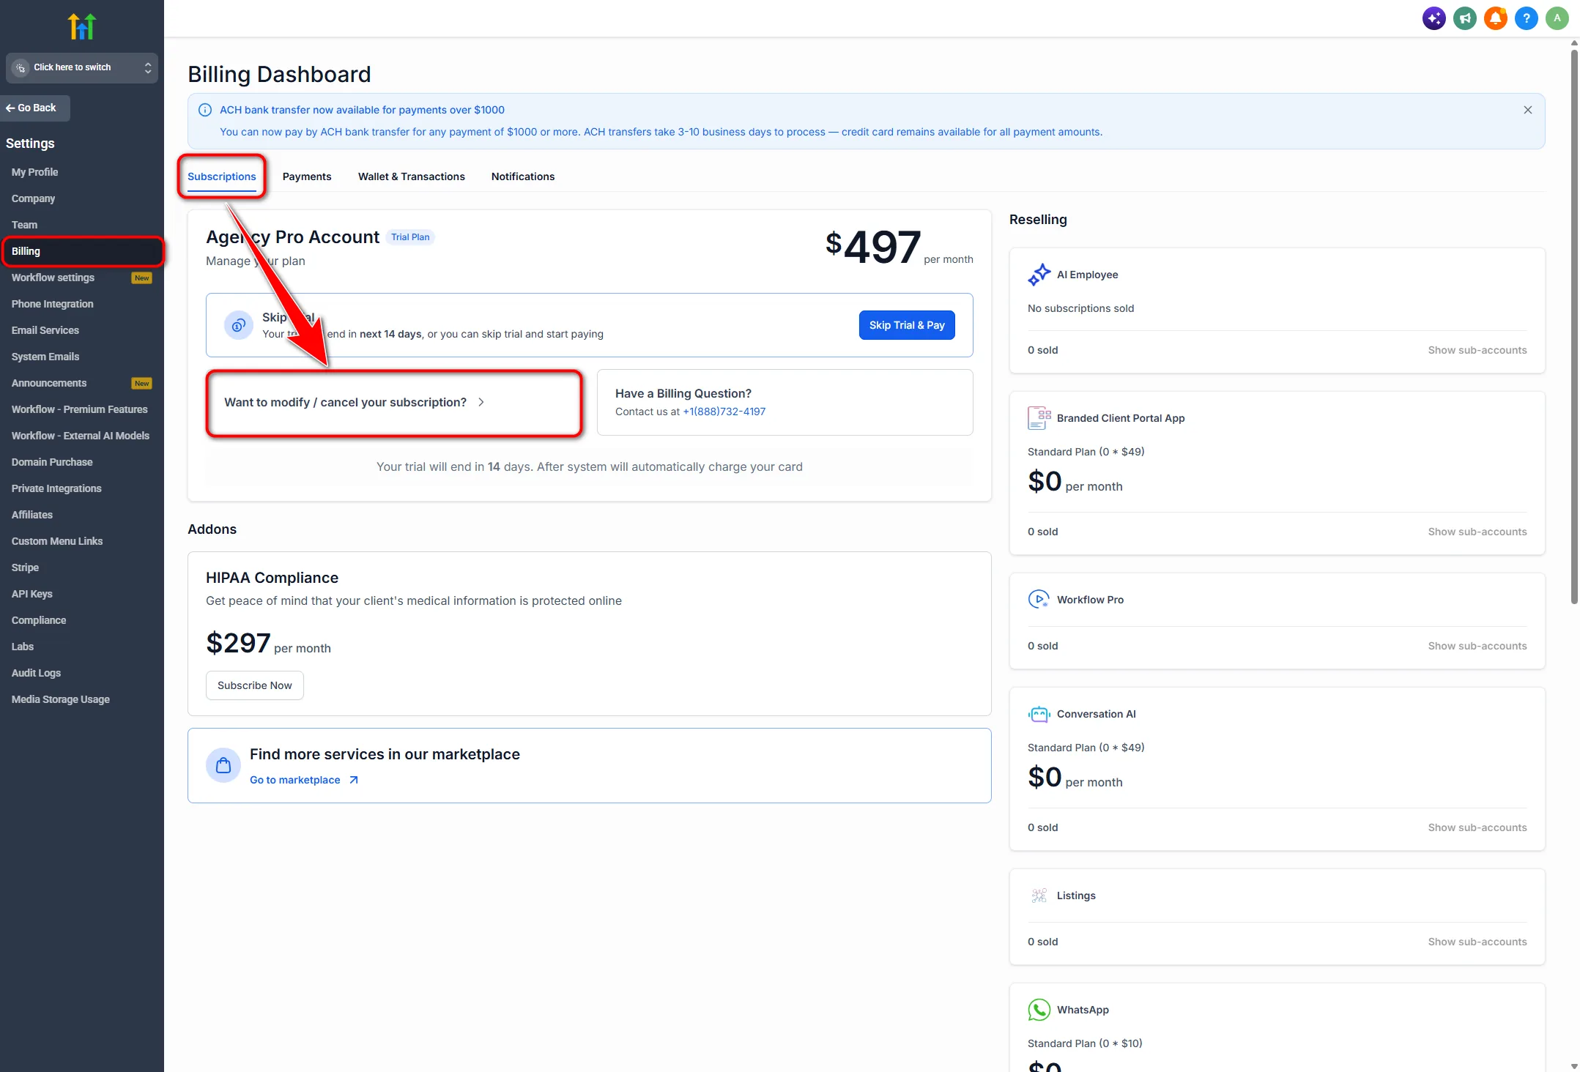This screenshot has width=1580, height=1072.
Task: Open the user avatar 'A' menu
Action: [x=1557, y=18]
